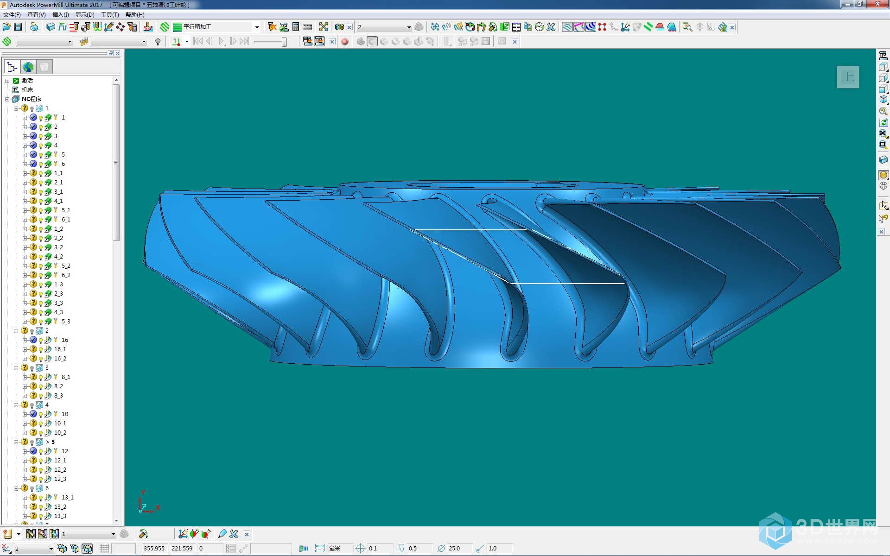Click the Save Project disk icon
This screenshot has height=556, width=890.
click(18, 27)
